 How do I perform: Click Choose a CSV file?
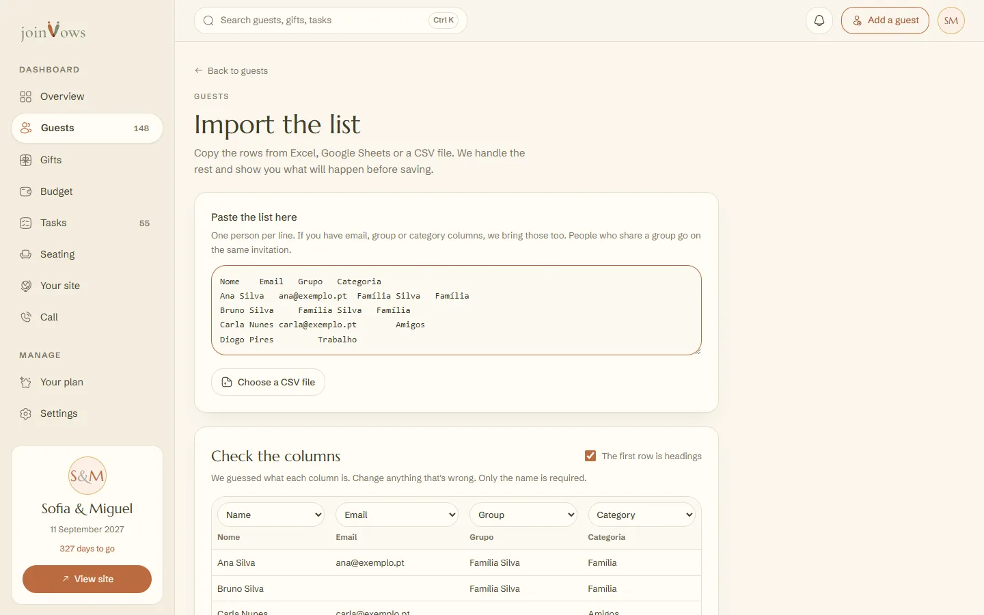(x=268, y=382)
